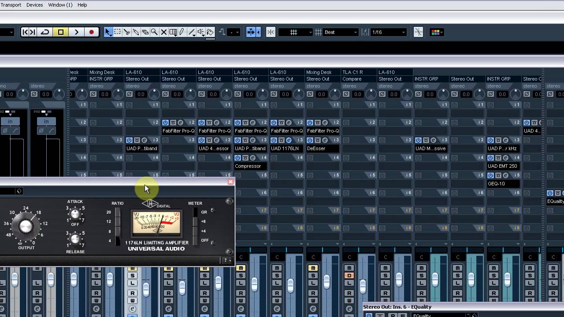
Task: Open editor for GEQ-10 insert
Action: point(505,175)
